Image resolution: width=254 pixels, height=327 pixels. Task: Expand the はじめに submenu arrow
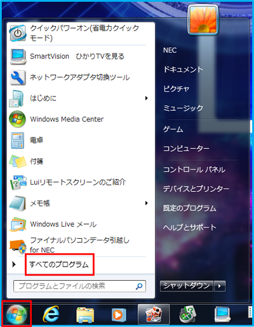tap(147, 98)
